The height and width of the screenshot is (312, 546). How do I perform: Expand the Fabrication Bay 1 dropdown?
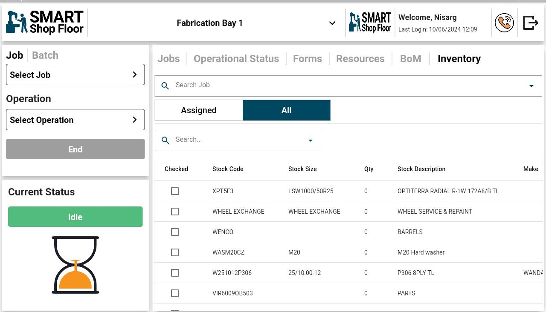pos(332,23)
